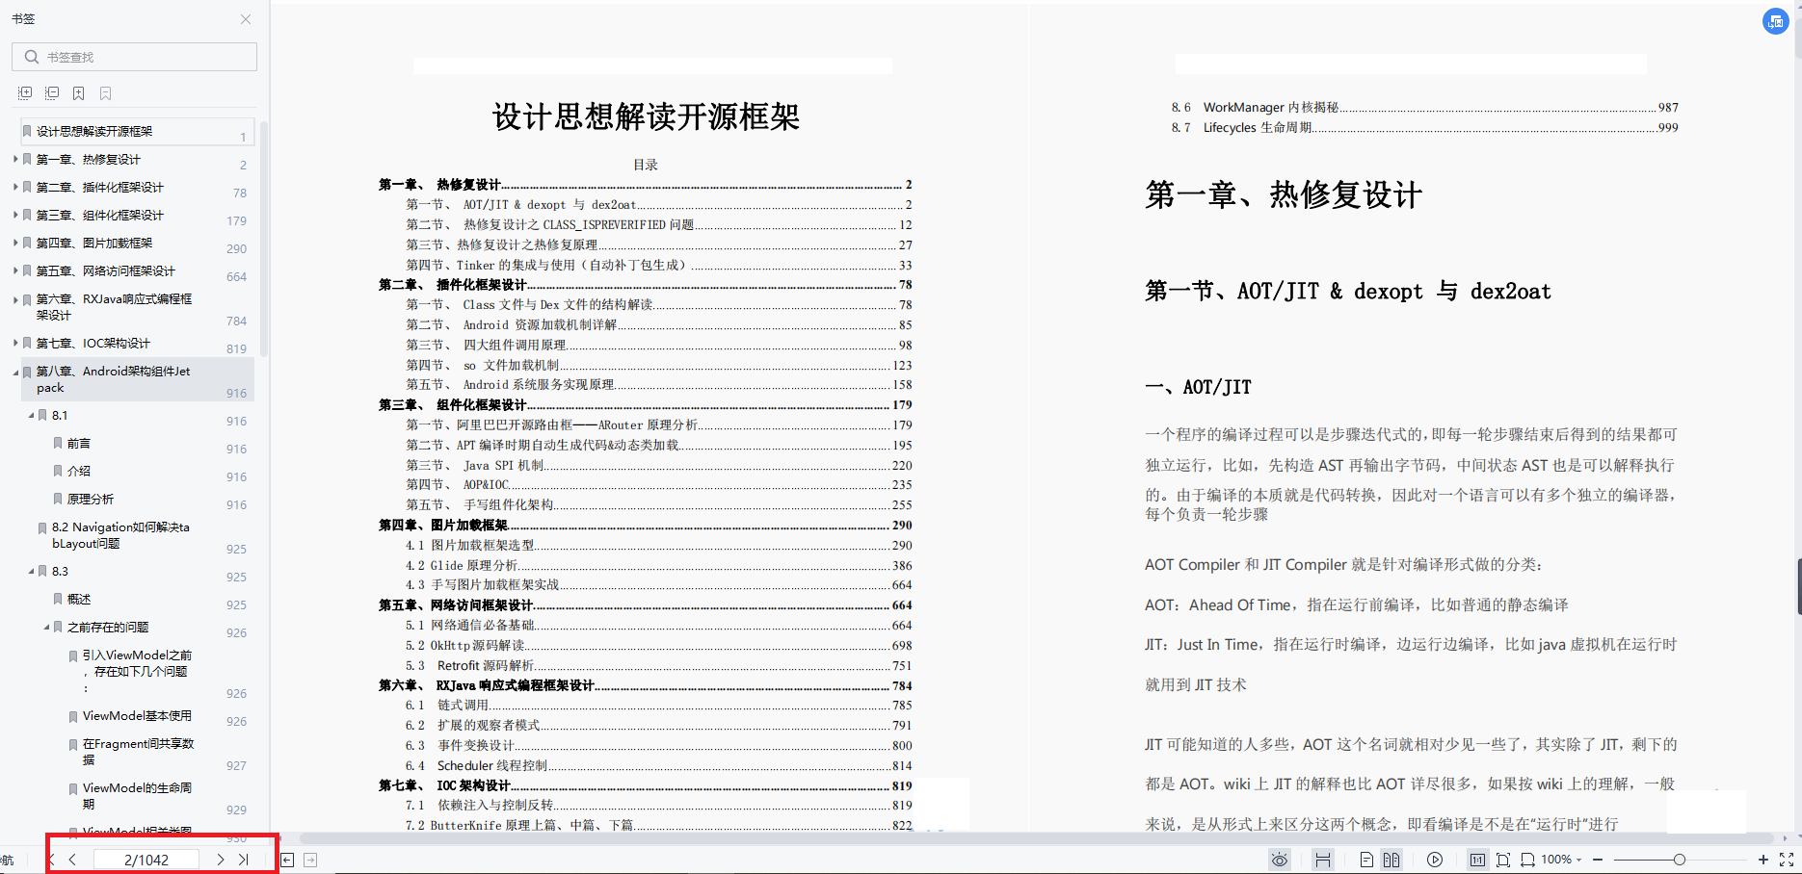Set zoom to actual size 1:1
Image resolution: width=1802 pixels, height=874 pixels.
pyautogui.click(x=1477, y=860)
